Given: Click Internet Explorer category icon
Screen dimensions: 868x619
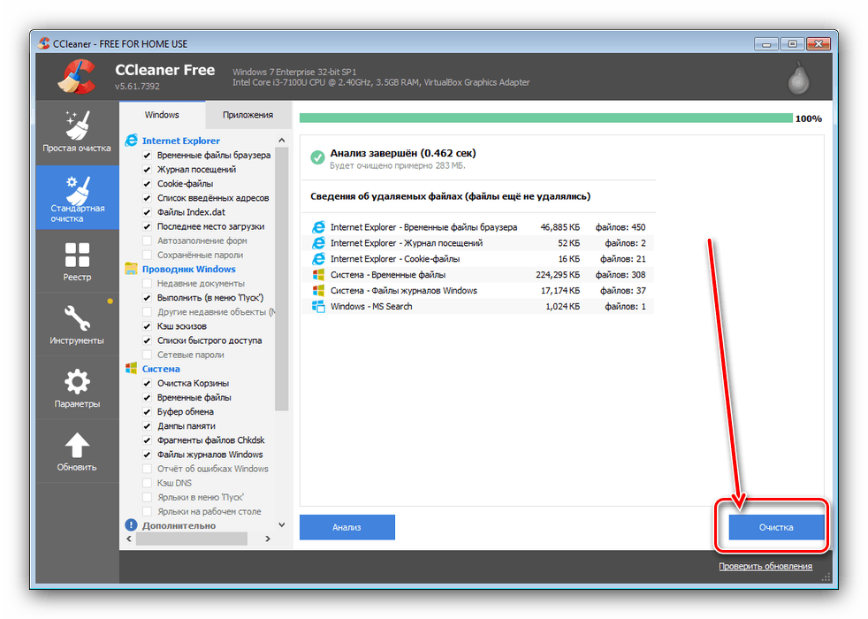Looking at the screenshot, I should (131, 140).
